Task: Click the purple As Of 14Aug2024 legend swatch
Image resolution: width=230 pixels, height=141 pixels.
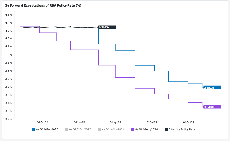Action: coord(133,129)
